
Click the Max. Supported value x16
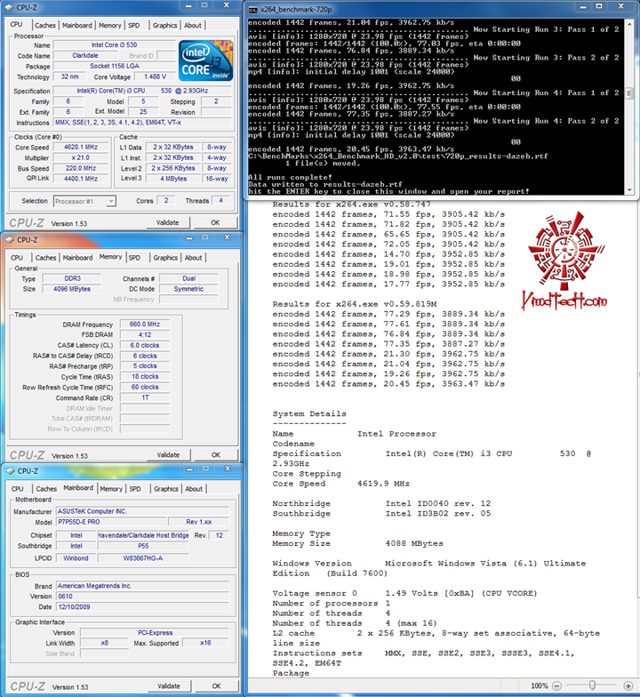205,643
